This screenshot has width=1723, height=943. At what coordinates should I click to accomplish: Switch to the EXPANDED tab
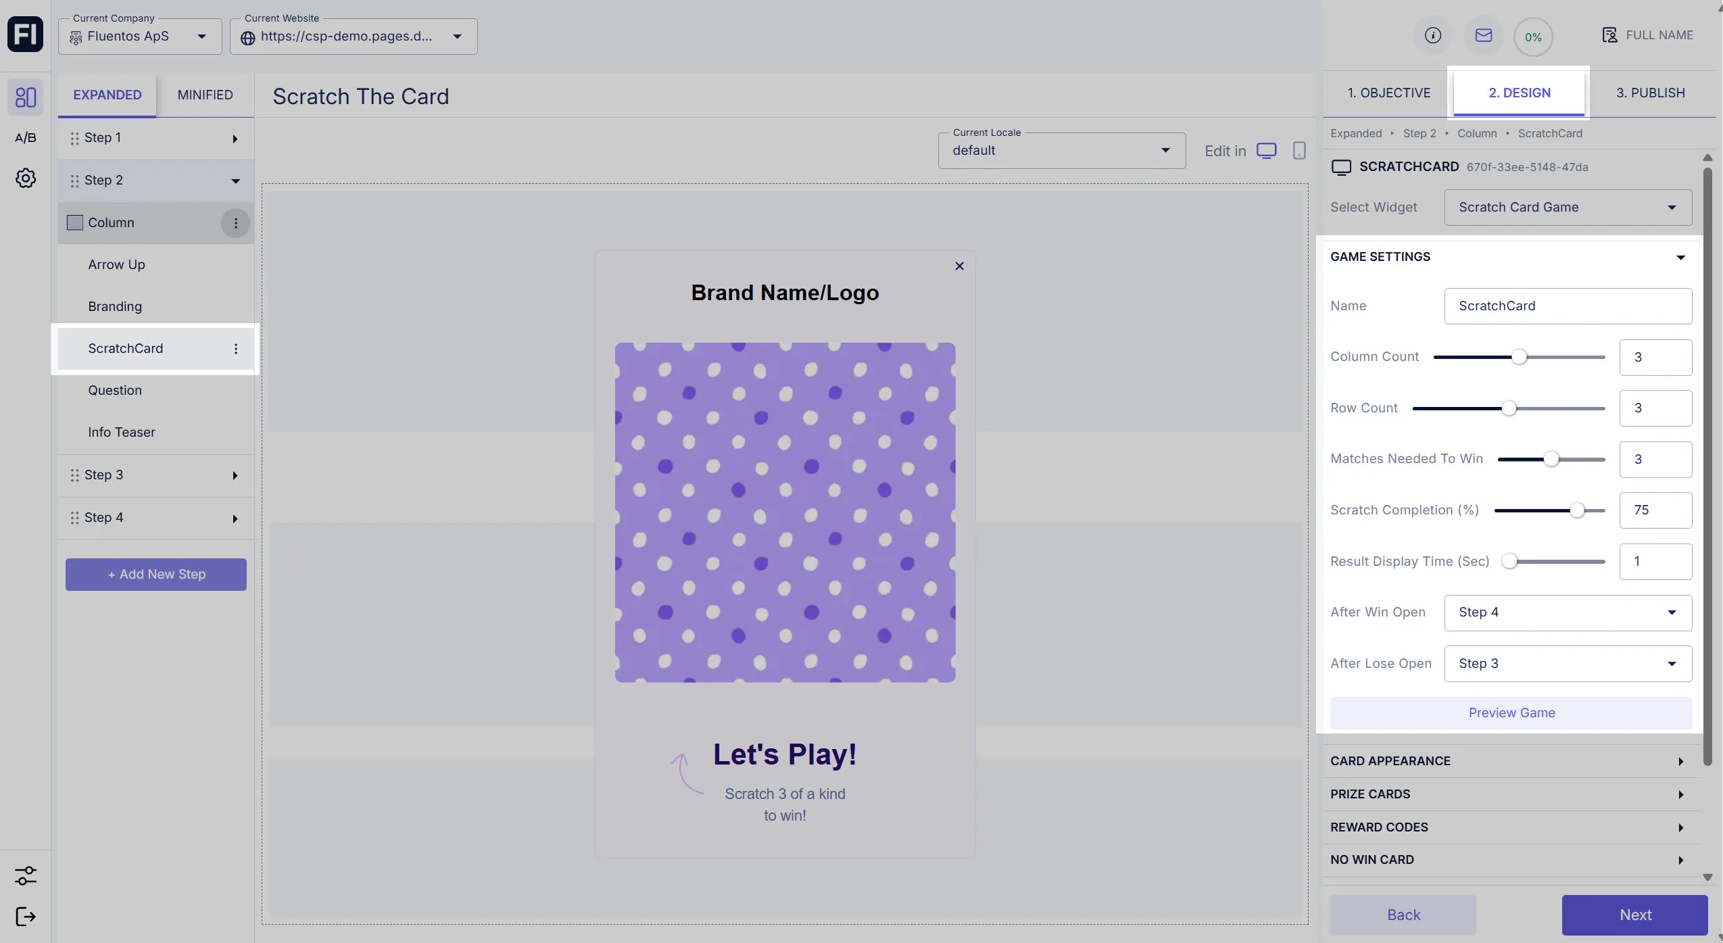tap(107, 95)
